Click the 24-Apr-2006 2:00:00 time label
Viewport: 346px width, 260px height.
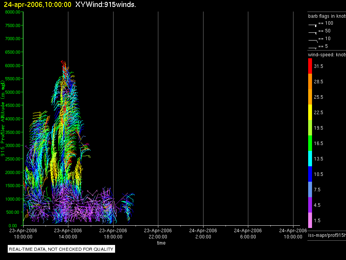pos(203,233)
